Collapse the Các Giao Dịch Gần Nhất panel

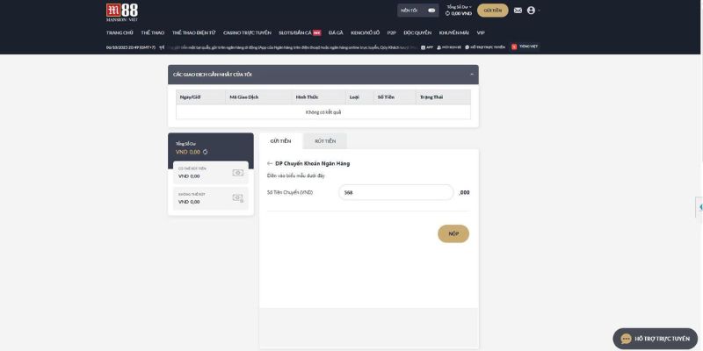click(472, 75)
